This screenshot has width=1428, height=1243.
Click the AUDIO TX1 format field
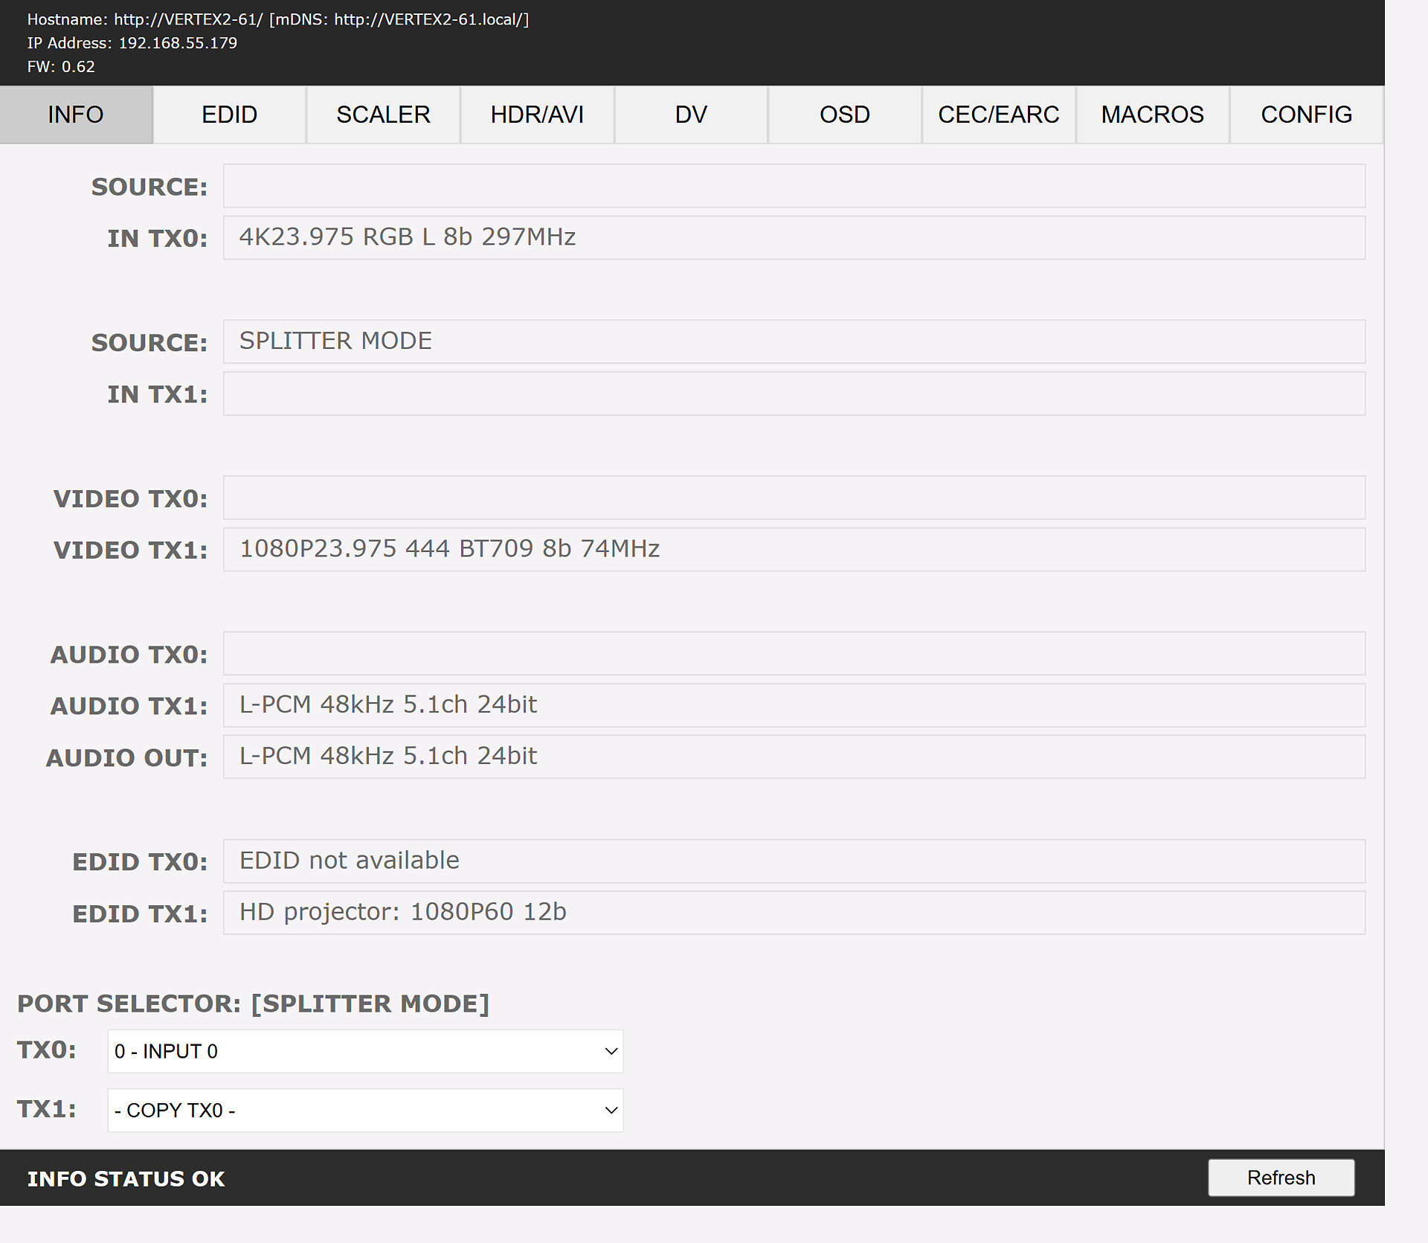tap(794, 704)
